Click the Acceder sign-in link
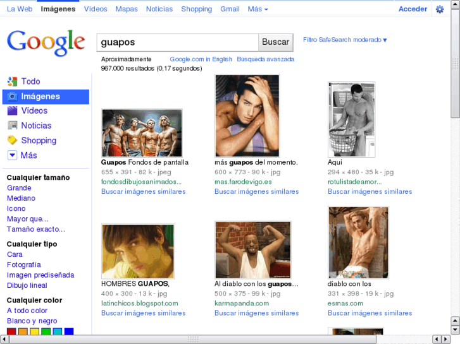The width and height of the screenshot is (460, 344). [x=413, y=9]
